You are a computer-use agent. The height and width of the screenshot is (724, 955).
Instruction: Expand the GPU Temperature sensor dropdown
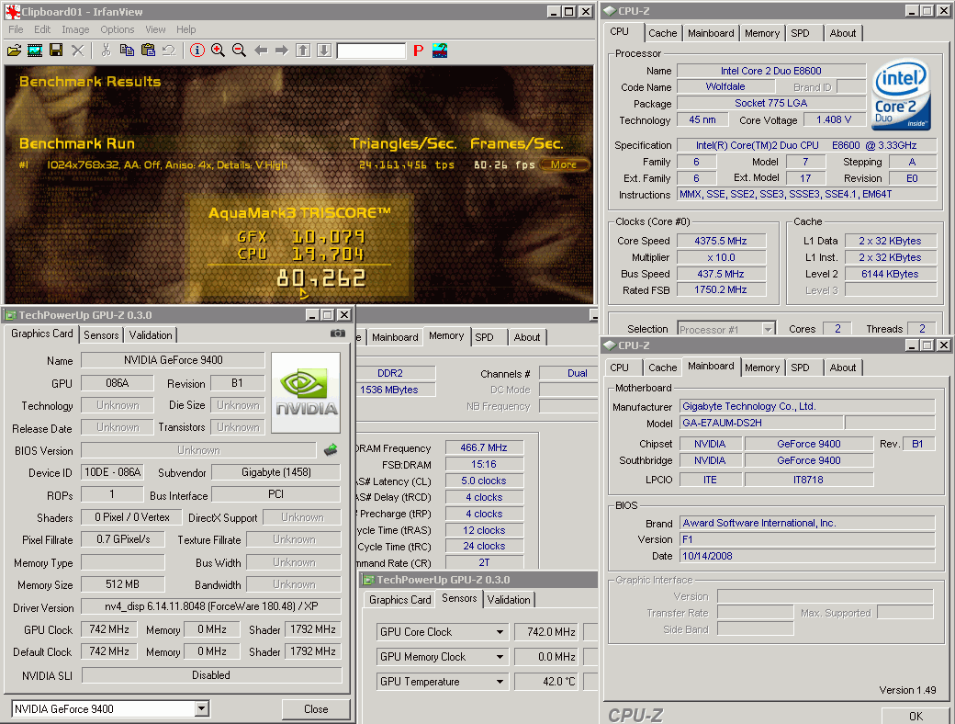tap(500, 682)
